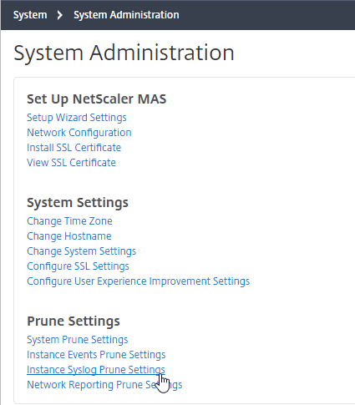Open Configure SSL Settings
This screenshot has width=355, height=405.
pyautogui.click(x=78, y=266)
